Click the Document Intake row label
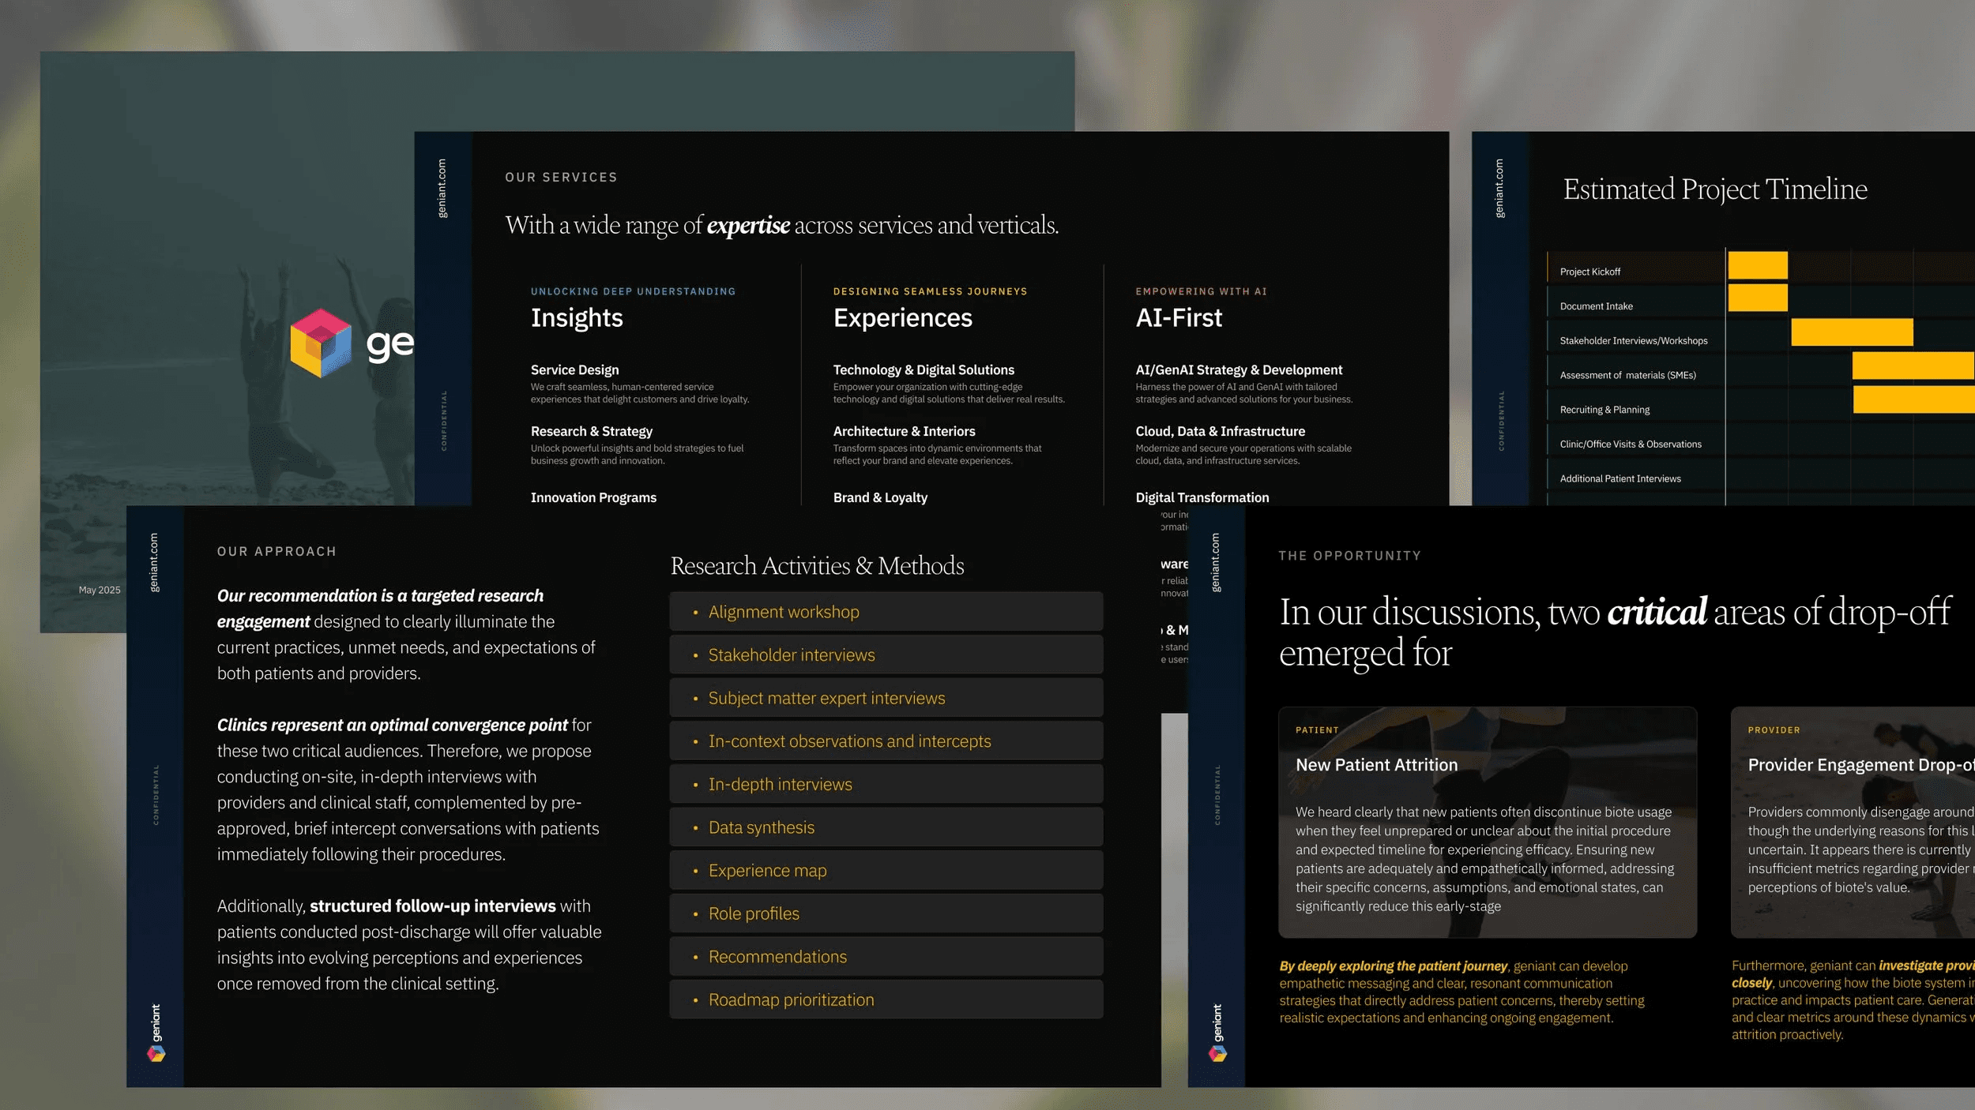Viewport: 1975px width, 1110px height. 1596,306
